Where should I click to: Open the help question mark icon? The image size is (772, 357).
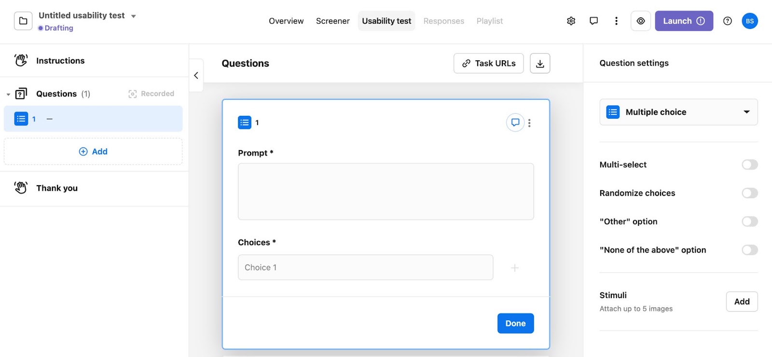728,21
